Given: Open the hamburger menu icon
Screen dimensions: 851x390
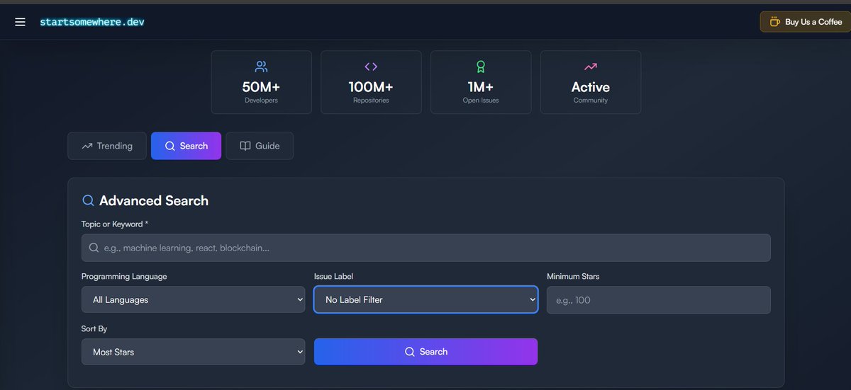Looking at the screenshot, I should click(x=20, y=22).
